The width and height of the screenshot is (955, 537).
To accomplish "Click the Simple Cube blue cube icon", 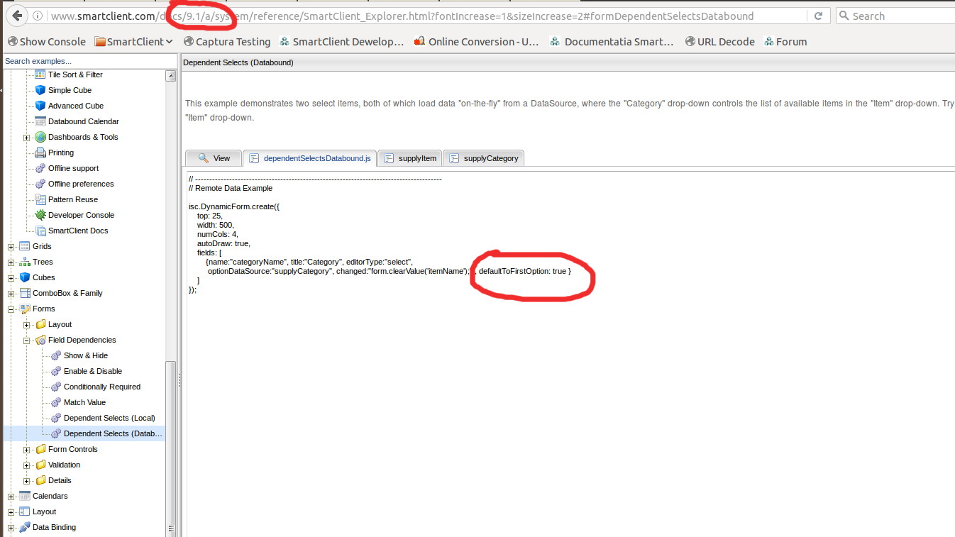I will click(x=40, y=90).
